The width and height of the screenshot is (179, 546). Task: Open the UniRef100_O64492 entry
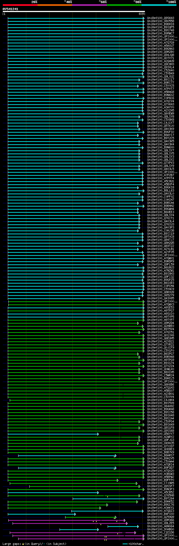click(161, 406)
